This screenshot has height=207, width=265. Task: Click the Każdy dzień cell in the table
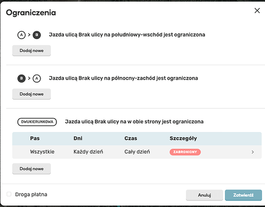88,152
